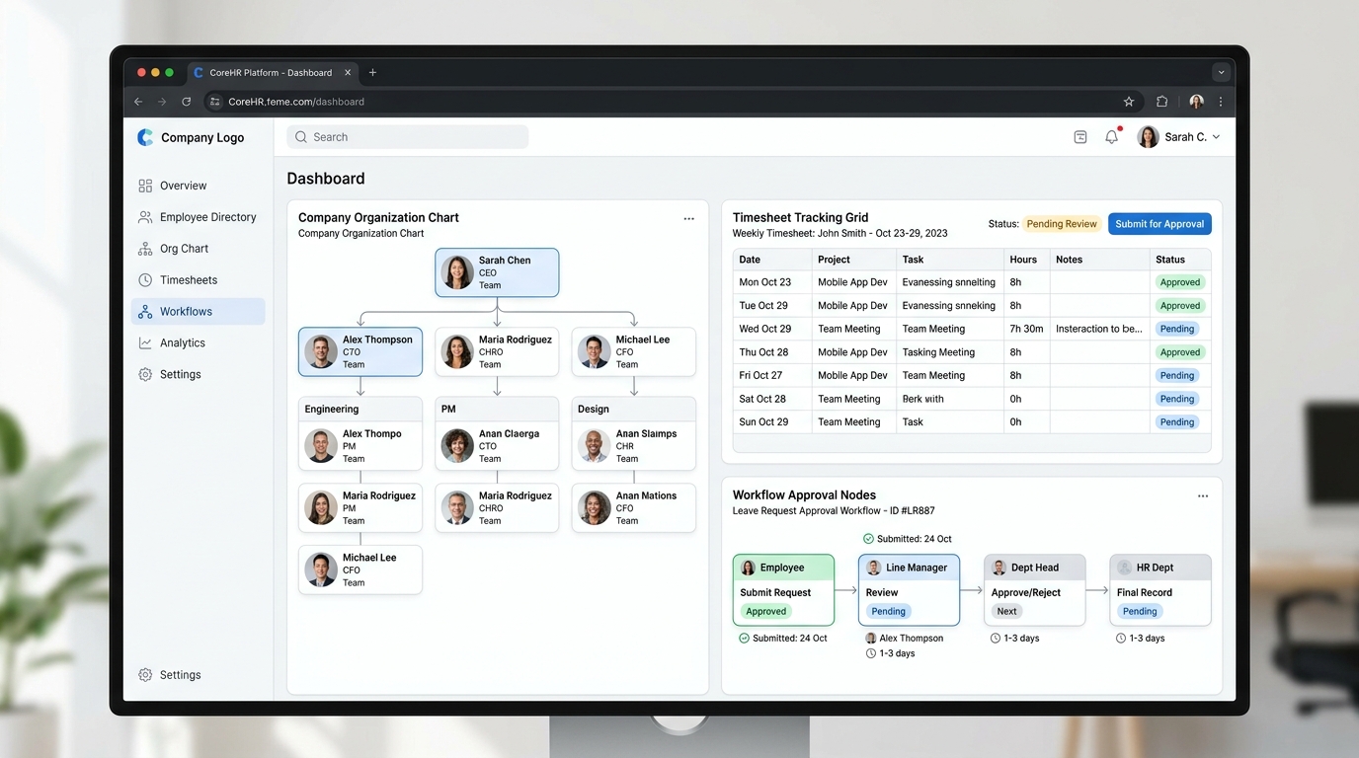The height and width of the screenshot is (758, 1359).
Task: Open the Workflow Approval Nodes more-options menu
Action: [x=1203, y=496]
